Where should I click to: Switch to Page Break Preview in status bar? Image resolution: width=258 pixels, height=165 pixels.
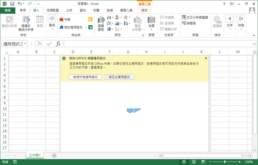203,162
